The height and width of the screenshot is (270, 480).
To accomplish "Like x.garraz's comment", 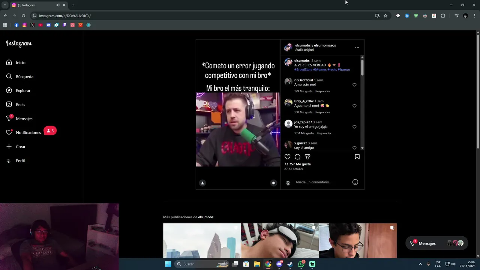I will pos(354,147).
